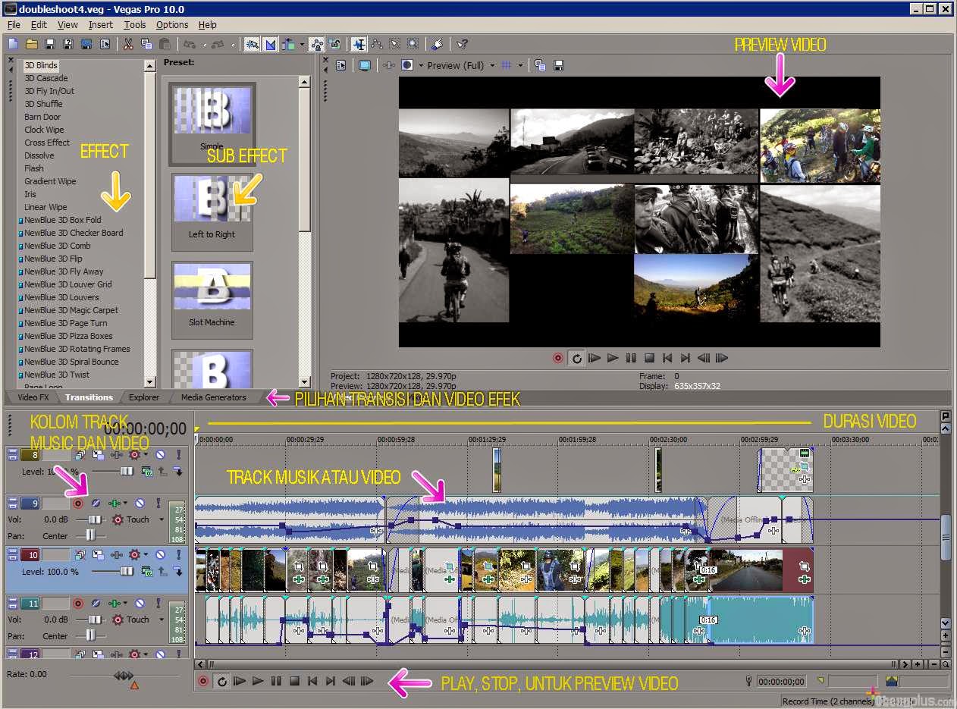This screenshot has width=957, height=709.
Task: Copy preview snapshot to clipboard
Action: point(540,65)
